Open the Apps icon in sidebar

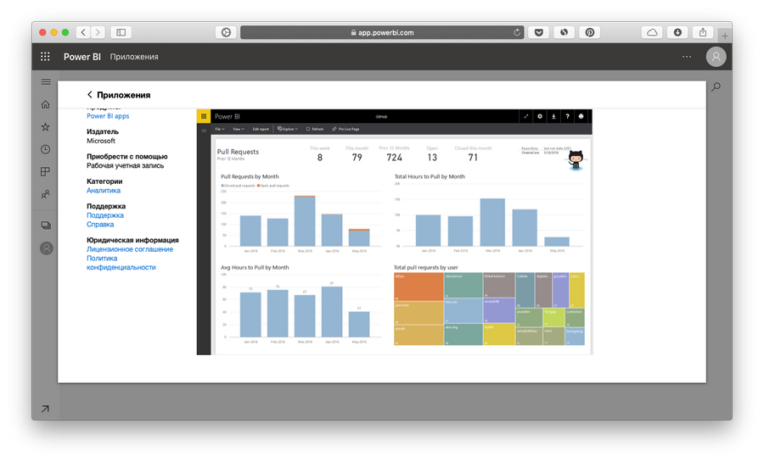pos(46,172)
